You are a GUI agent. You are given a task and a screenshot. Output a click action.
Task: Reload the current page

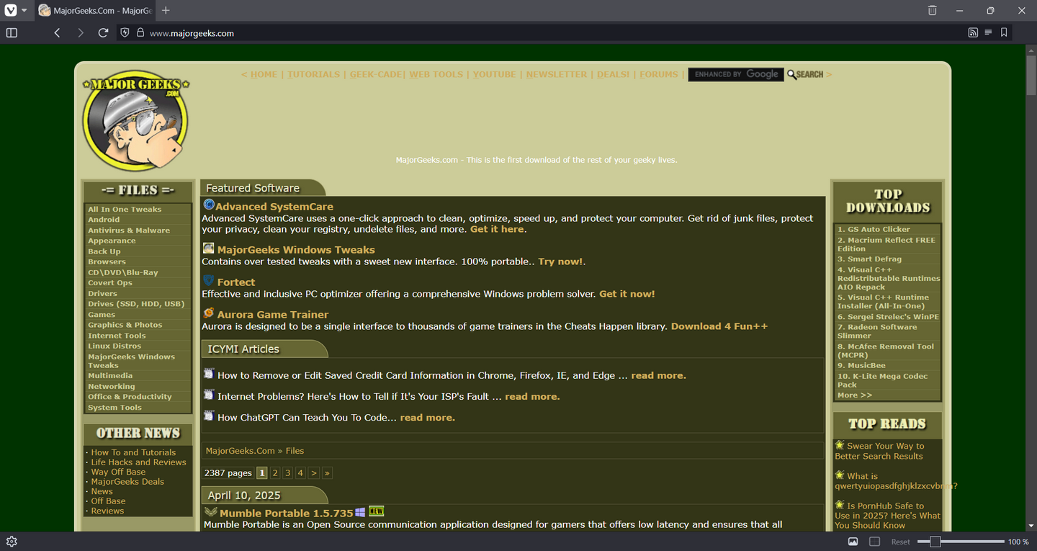coord(103,32)
